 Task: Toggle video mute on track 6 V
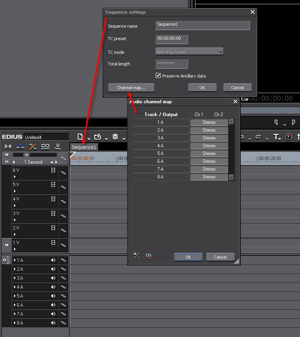pos(53,170)
